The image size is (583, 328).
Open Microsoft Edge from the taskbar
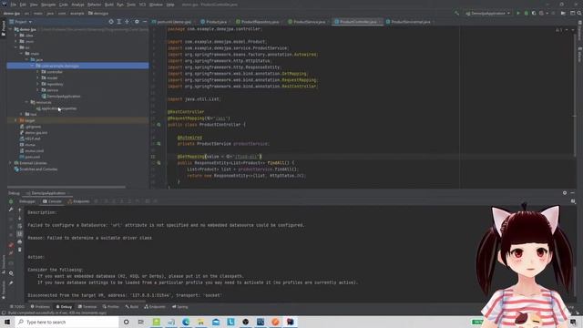(x=186, y=322)
